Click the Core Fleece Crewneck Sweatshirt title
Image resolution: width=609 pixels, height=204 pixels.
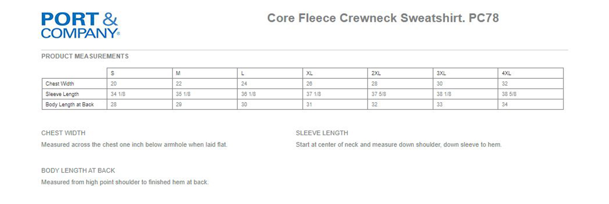pos(383,18)
